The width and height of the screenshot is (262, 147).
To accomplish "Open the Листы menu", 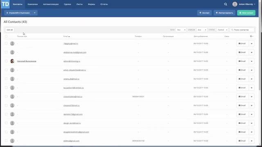I will 79,4.
